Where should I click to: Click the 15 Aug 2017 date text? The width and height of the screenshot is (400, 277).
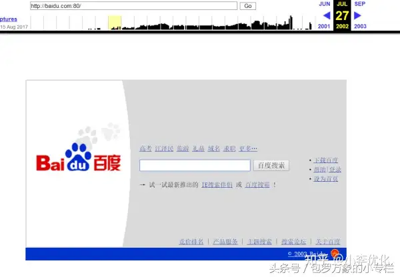tap(14, 27)
